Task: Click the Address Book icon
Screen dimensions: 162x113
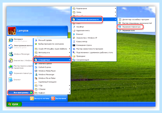Action: [x=74, y=31]
